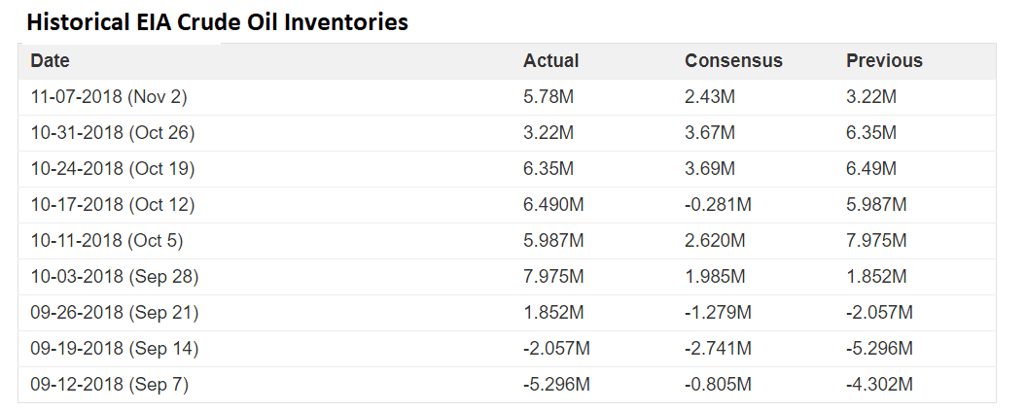Click the Historical EIA Crude Oil Inventories title
This screenshot has height=411, width=1026.
point(217,21)
